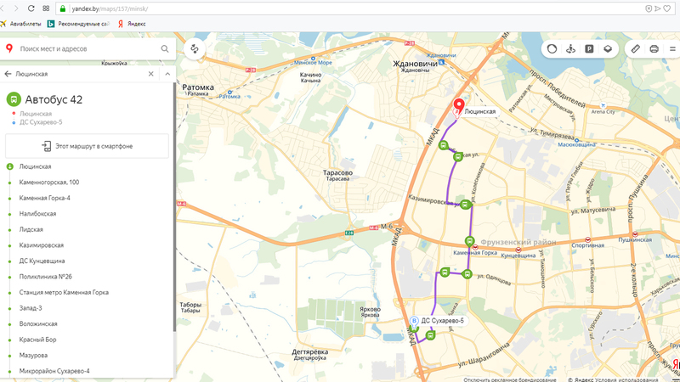Type in the search places and addresses field

point(85,49)
